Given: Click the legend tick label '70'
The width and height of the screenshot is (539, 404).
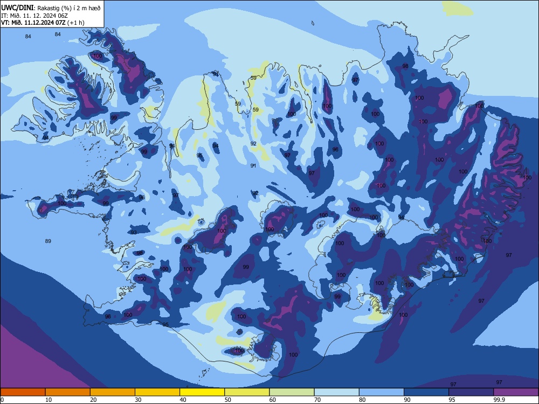Looking at the screenshot, I should tap(317, 400).
